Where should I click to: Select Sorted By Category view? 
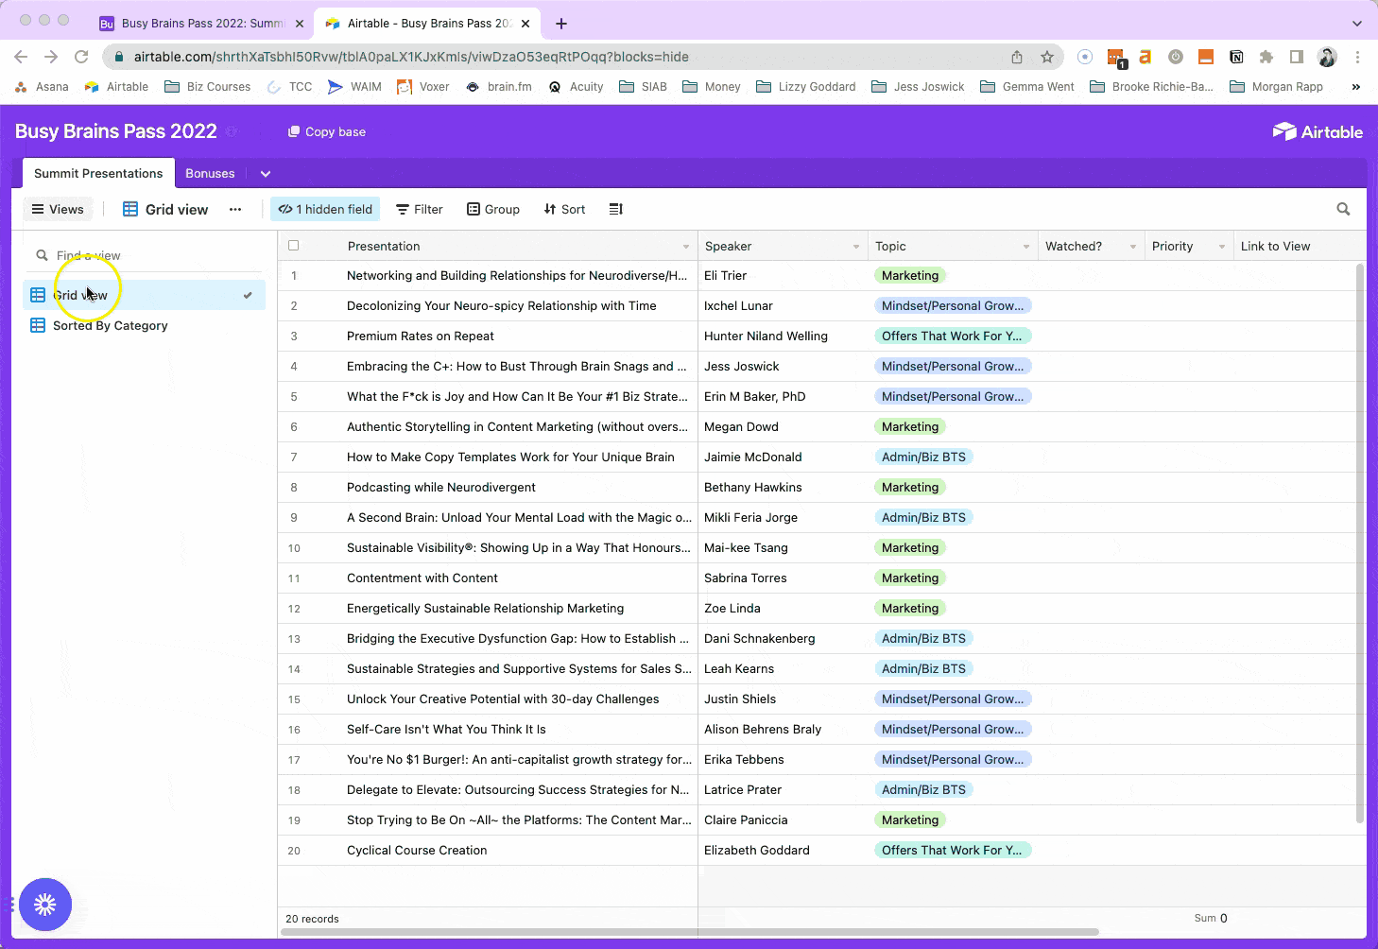click(110, 325)
